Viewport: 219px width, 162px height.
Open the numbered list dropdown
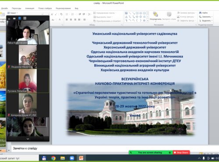coord(73,14)
